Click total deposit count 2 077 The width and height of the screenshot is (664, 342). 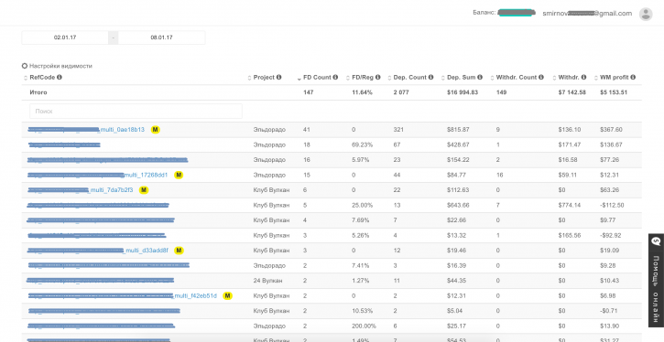[x=401, y=92]
